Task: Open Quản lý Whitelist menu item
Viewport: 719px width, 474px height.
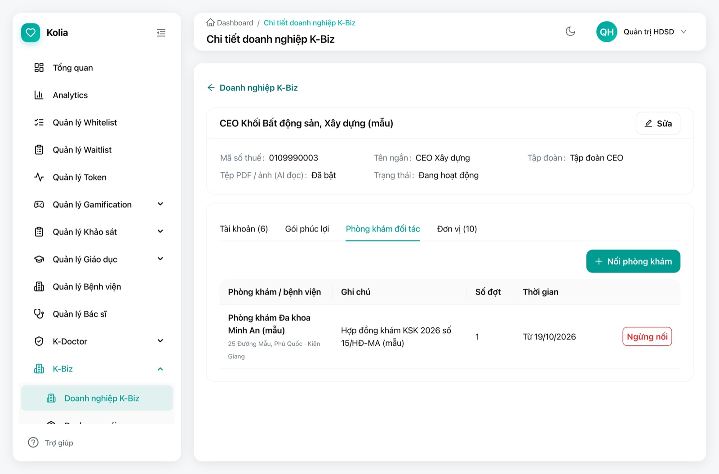Action: pyautogui.click(x=97, y=122)
